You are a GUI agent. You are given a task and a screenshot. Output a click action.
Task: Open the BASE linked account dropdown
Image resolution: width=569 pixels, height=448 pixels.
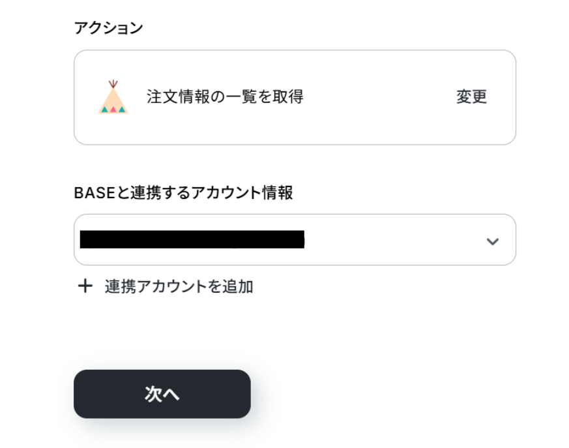click(x=295, y=240)
